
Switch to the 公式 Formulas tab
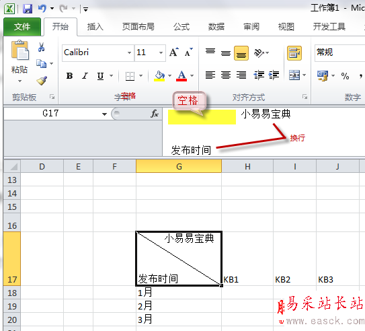click(181, 27)
